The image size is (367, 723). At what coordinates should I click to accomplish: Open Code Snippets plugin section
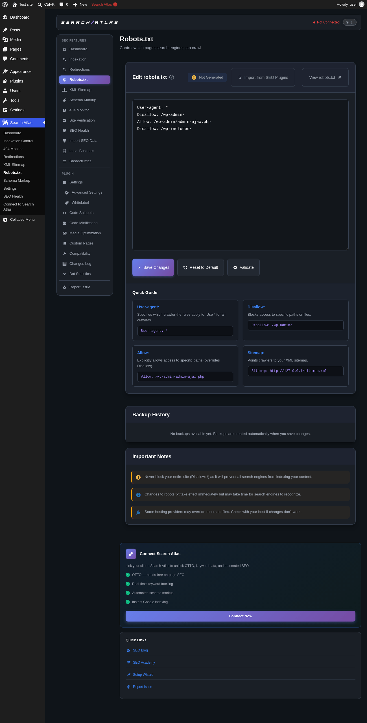[x=85, y=213]
